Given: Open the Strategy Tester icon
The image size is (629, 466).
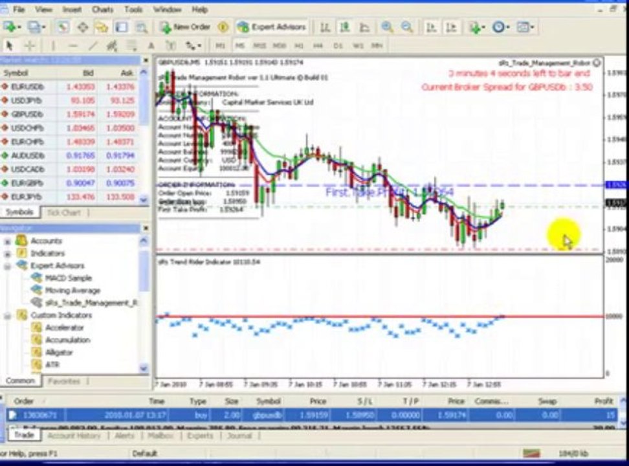Looking at the screenshot, I should [x=141, y=27].
